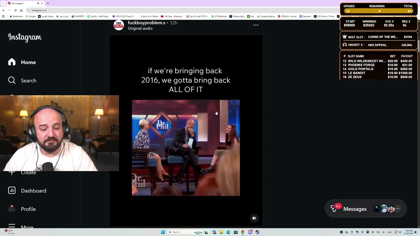Open the Buy Sim-Lab P1X bookmark

tap(197, 16)
